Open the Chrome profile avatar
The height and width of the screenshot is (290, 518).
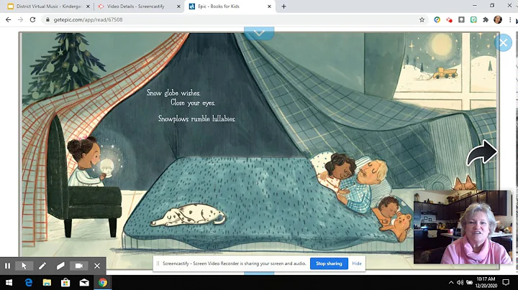tap(498, 20)
